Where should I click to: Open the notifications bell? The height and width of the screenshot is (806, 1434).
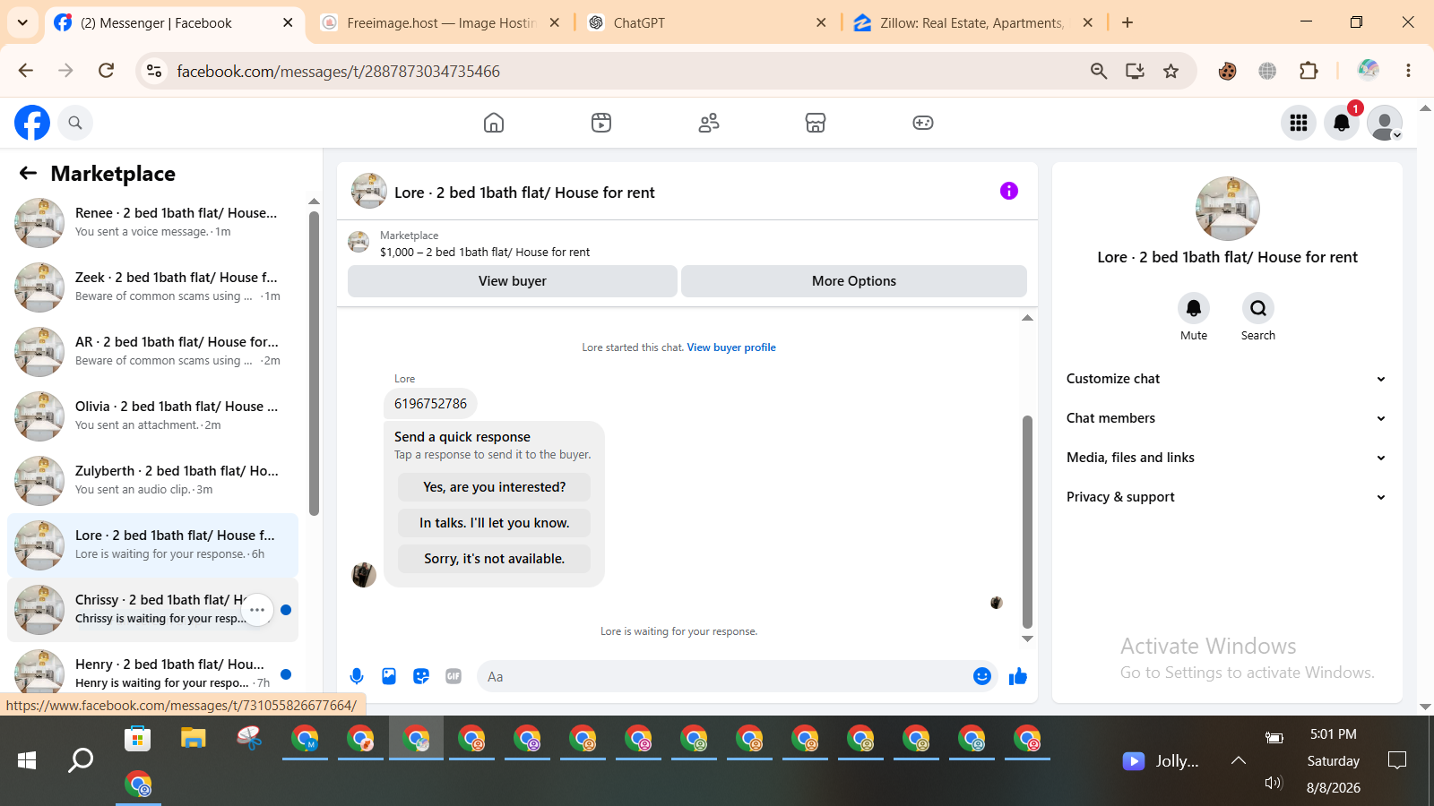click(x=1342, y=123)
